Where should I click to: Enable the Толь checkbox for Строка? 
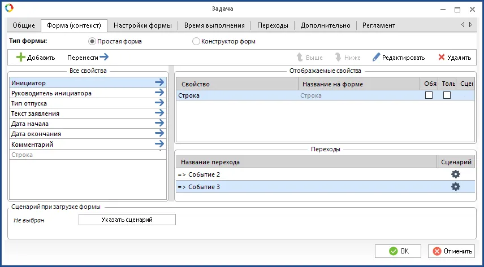[x=447, y=95]
